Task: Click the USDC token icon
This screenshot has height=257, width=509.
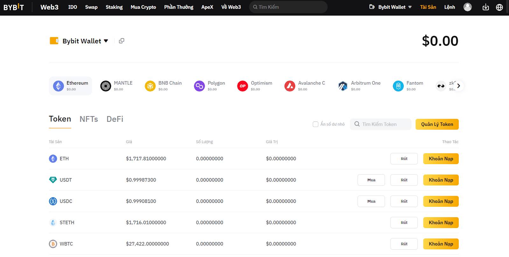Action: point(53,201)
